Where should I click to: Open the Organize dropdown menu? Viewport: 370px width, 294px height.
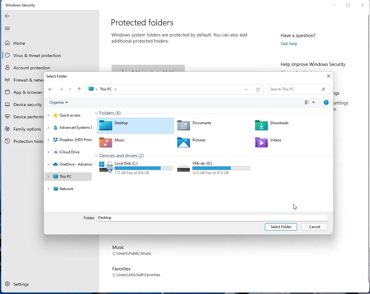[x=59, y=102]
